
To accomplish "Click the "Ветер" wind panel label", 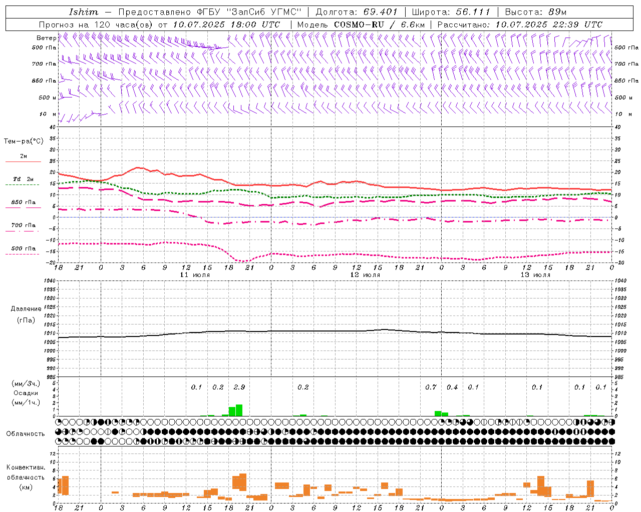I will point(46,38).
